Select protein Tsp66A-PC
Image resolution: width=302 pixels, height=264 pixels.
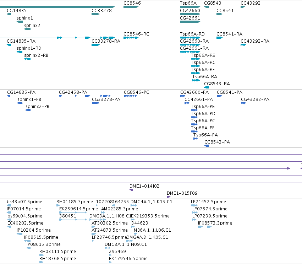(x=194, y=124)
